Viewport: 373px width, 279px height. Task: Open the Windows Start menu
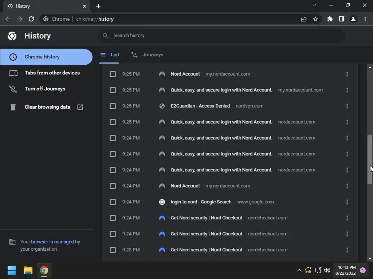tap(12, 270)
